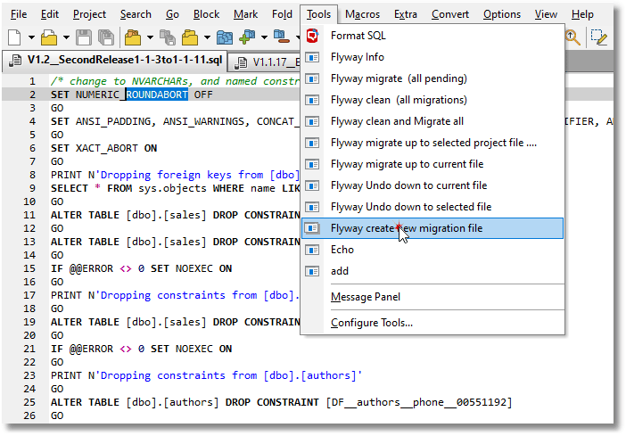The image size is (626, 436).
Task: Close the open Tools menu
Action: pos(318,14)
